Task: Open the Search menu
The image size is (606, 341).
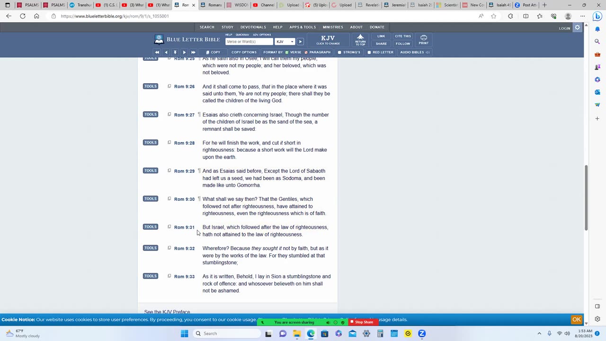Action: click(x=207, y=27)
